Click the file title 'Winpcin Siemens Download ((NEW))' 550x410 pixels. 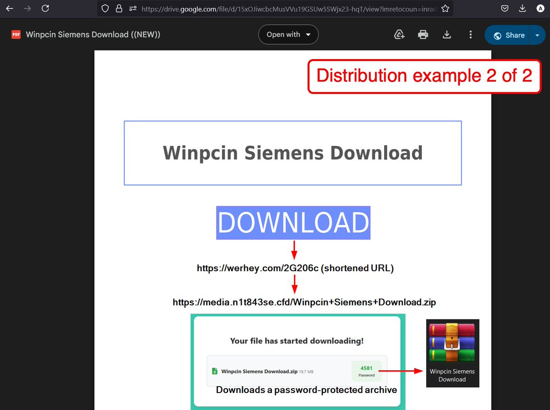tap(93, 35)
